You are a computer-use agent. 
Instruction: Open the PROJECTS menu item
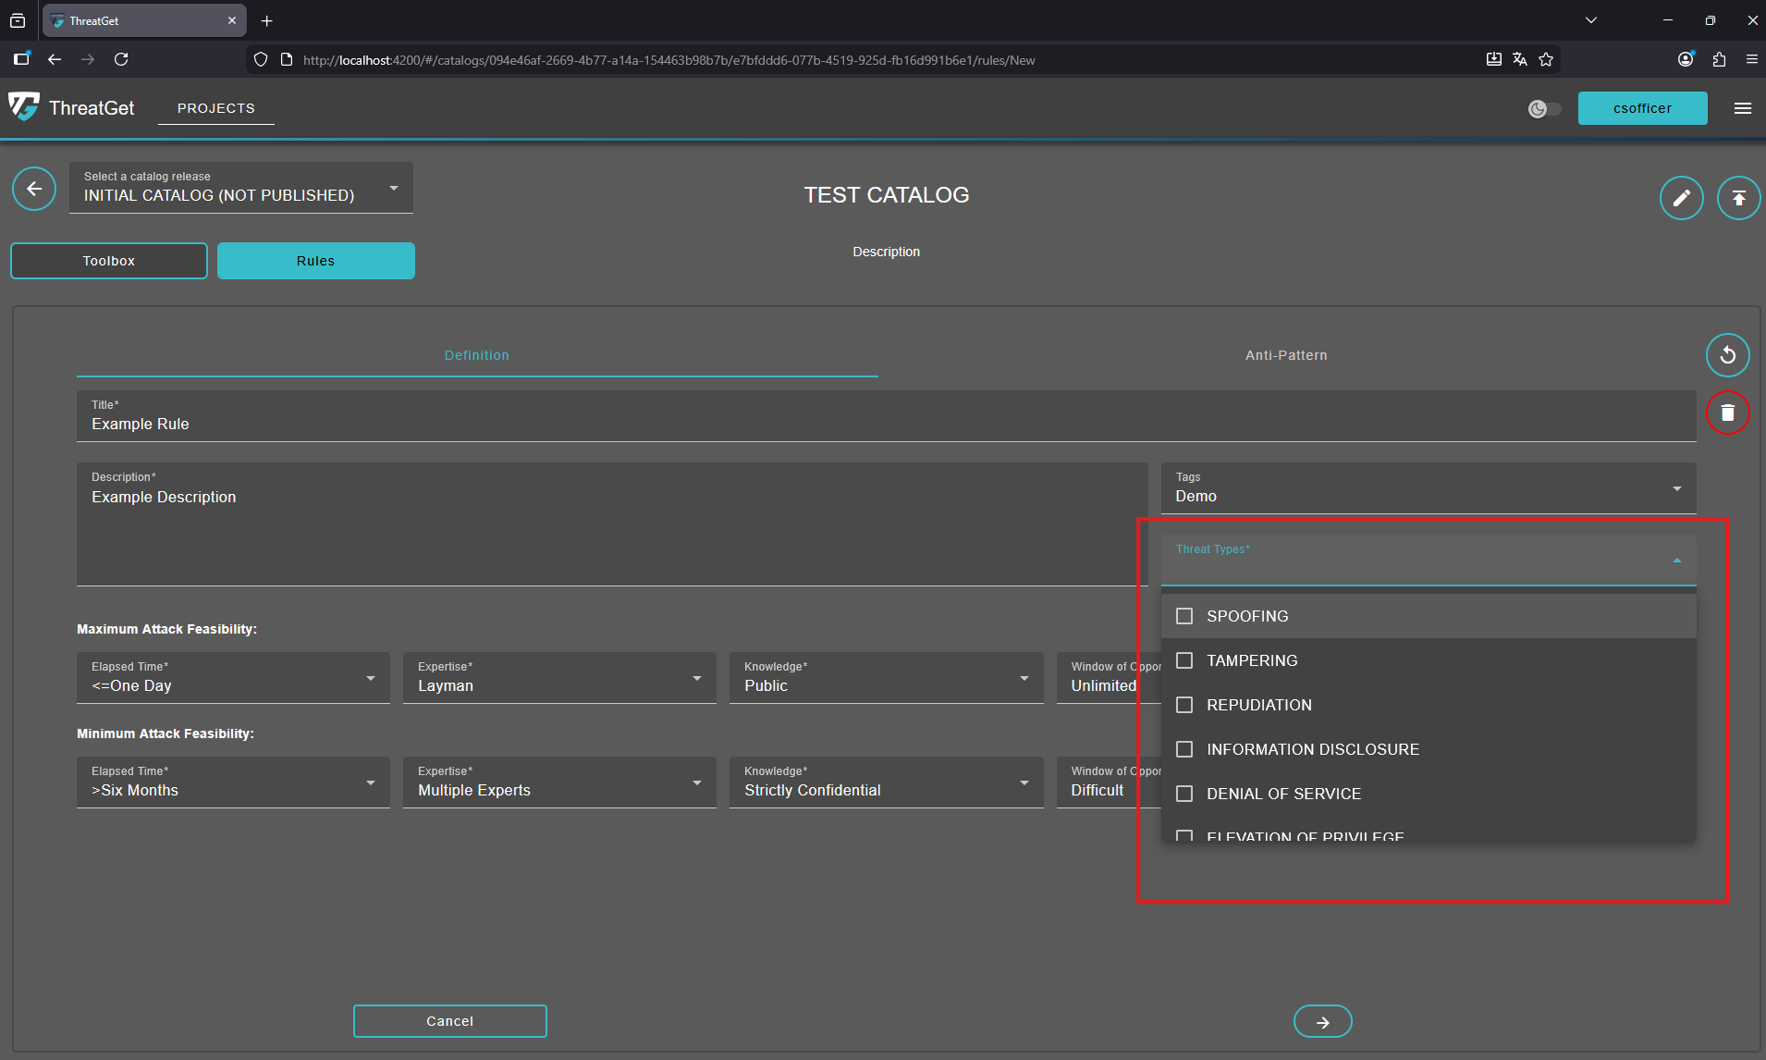point(215,108)
